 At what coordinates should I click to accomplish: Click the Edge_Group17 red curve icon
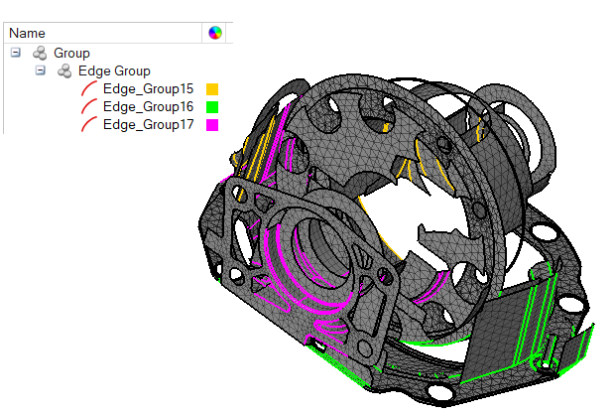(89, 125)
